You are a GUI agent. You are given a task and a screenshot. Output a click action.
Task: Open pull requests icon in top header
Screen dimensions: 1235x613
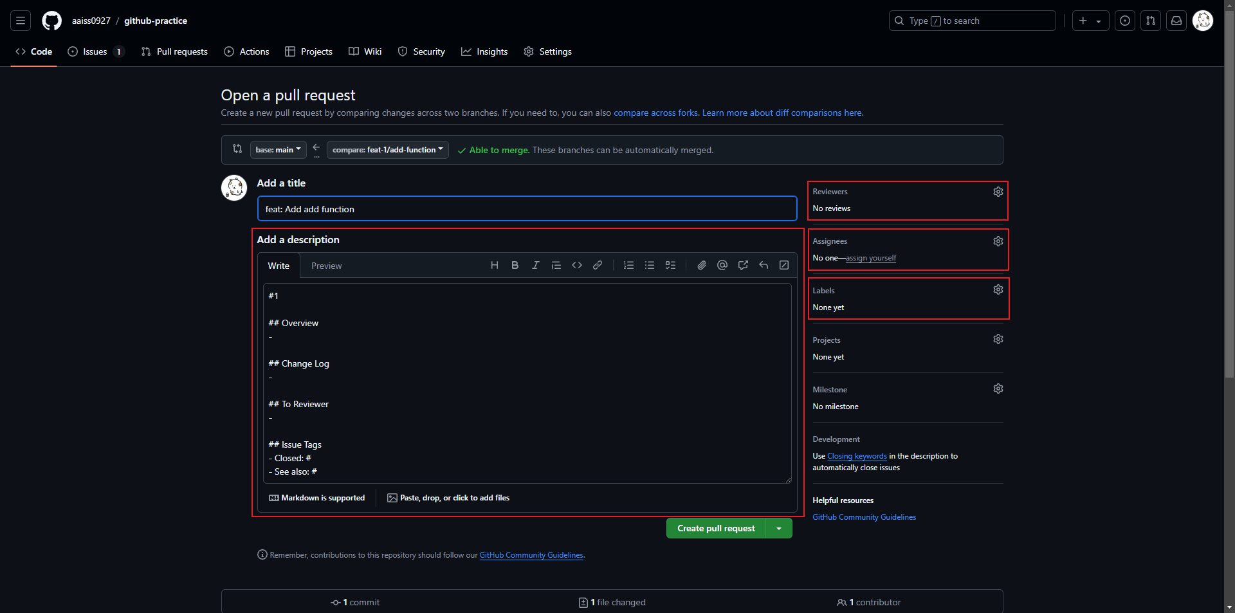coord(1151,21)
